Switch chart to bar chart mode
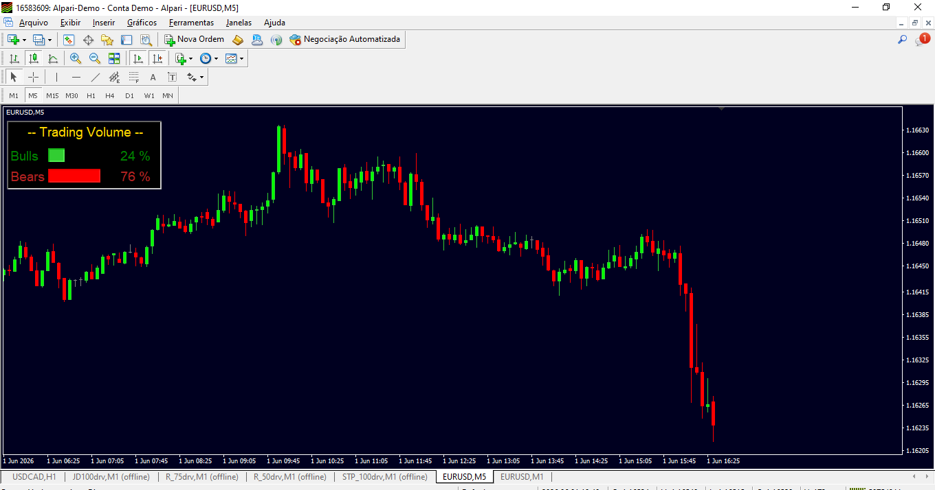The image size is (935, 490). (14, 58)
